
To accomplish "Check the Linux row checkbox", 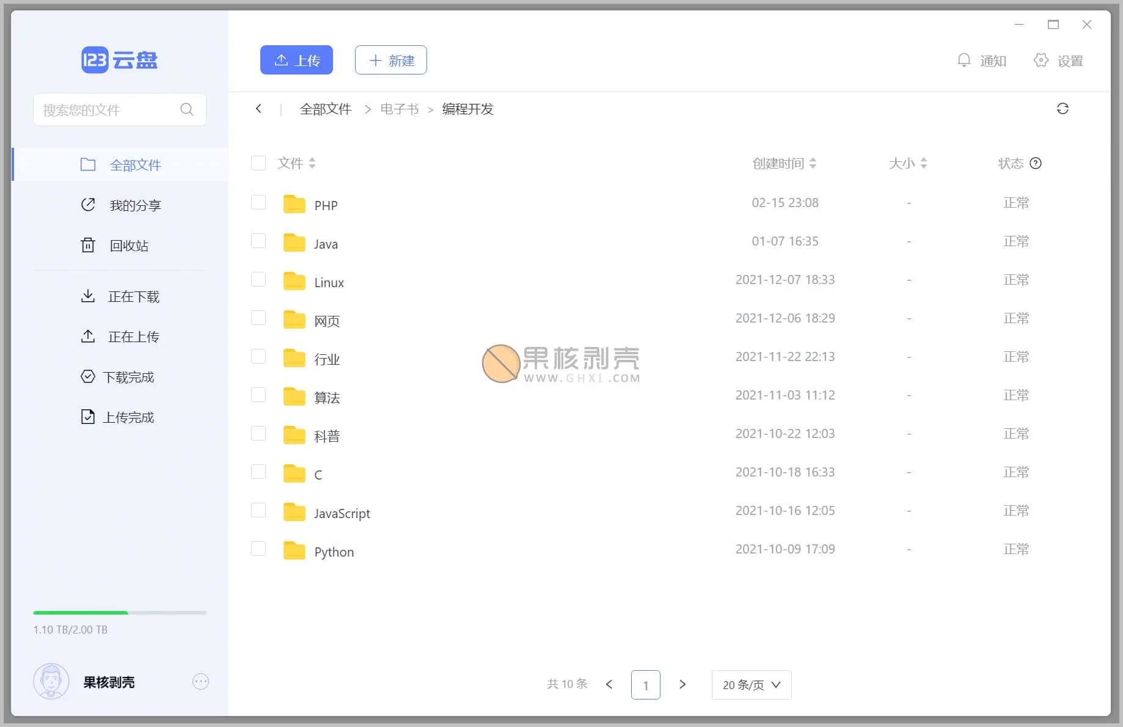I will 258,279.
